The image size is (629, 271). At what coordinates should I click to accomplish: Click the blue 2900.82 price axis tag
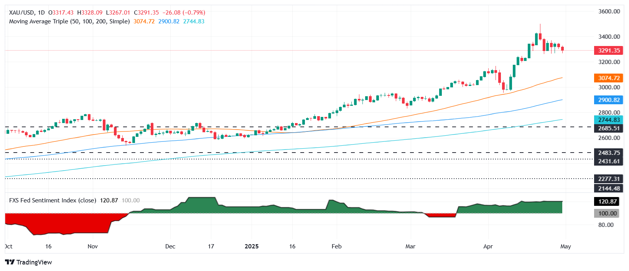(608, 100)
